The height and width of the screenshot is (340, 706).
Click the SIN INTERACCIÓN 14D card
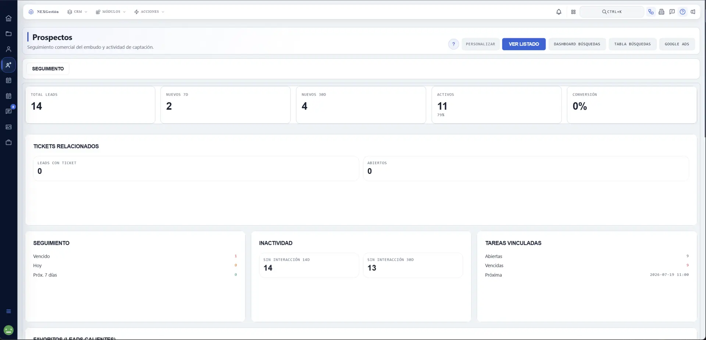coord(309,265)
